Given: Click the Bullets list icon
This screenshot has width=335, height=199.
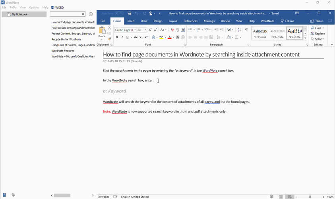Looking at the screenshot, I should click(190, 30).
